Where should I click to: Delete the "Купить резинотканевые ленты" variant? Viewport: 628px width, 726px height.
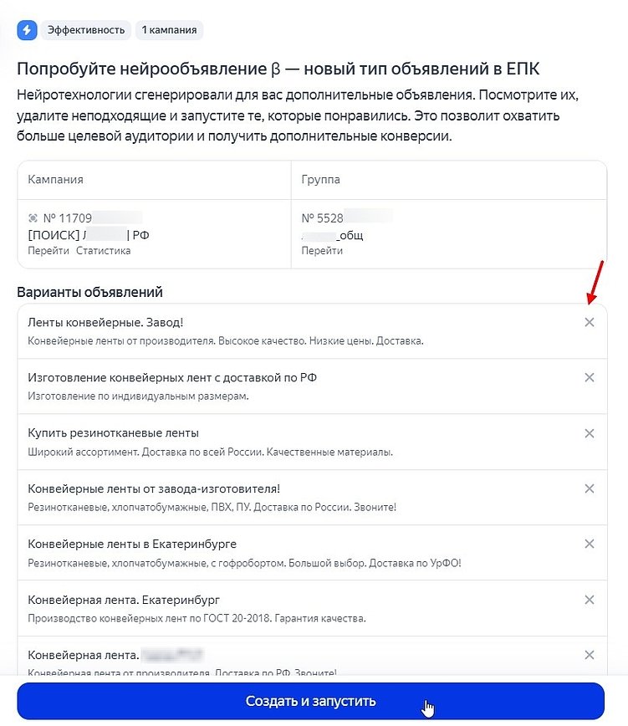pyautogui.click(x=589, y=433)
